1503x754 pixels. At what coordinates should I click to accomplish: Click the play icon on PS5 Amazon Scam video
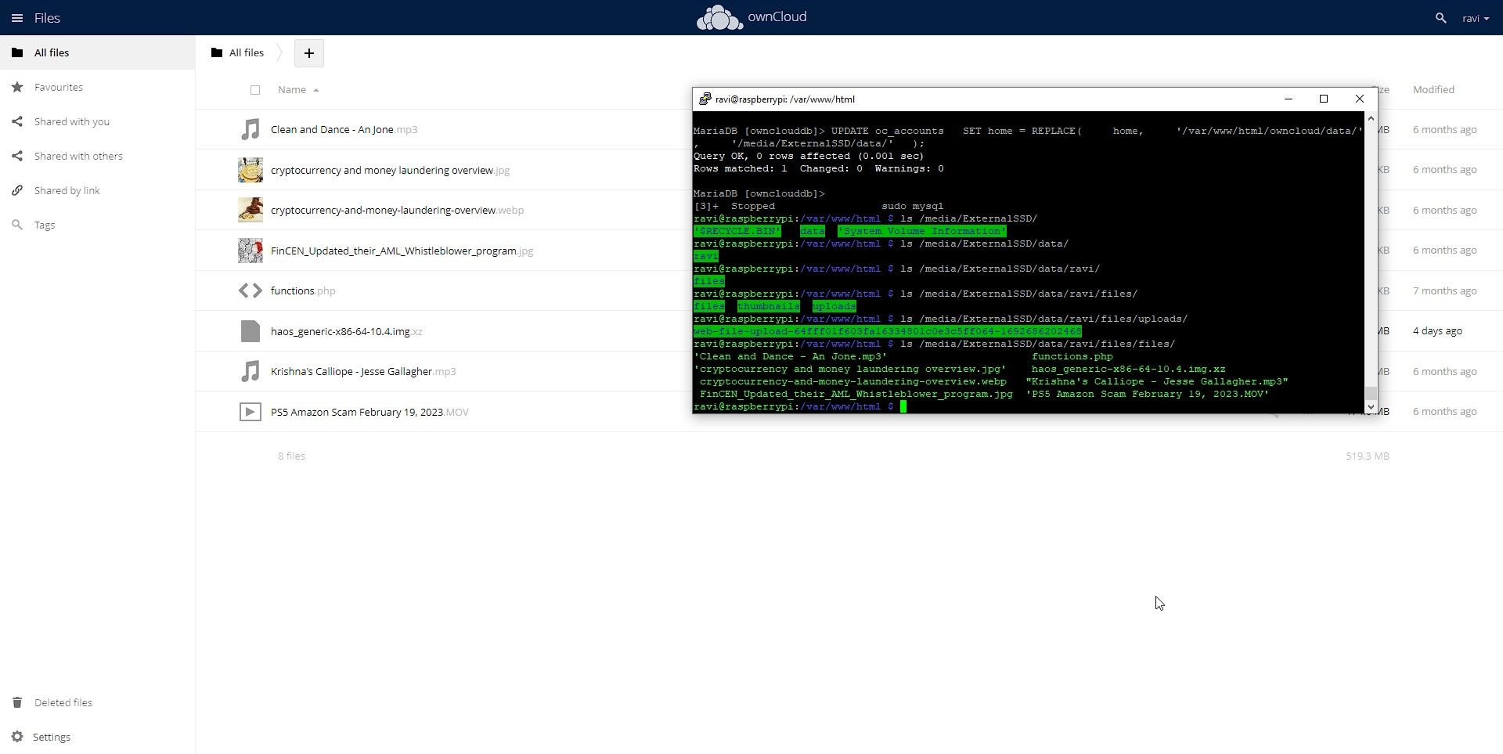[249, 411]
